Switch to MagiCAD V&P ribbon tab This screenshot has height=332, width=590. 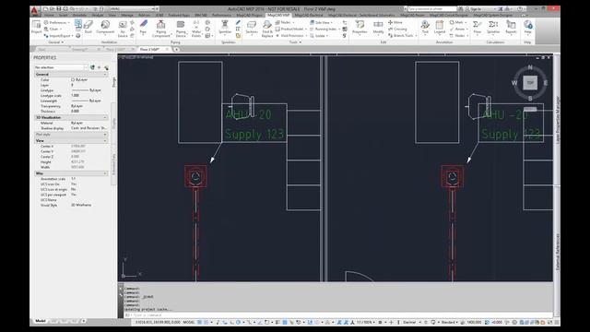click(x=278, y=16)
